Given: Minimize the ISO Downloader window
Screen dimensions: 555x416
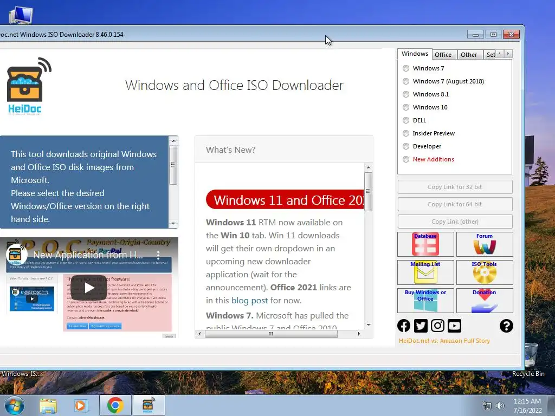Looking at the screenshot, I should (475, 34).
